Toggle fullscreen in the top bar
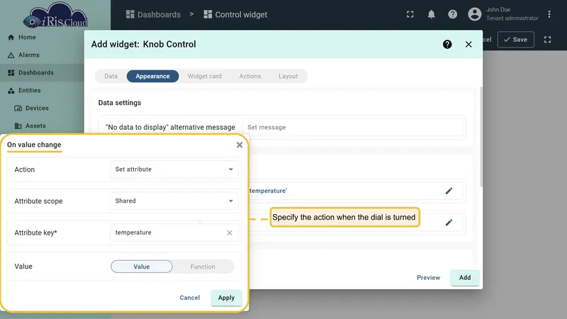The height and width of the screenshot is (319, 567). [410, 14]
